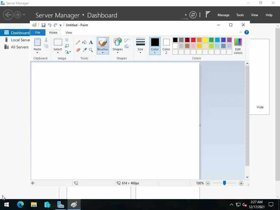Click the Copy icon in Clipboard group
Screen dimensions: 280x210
pos(46,46)
